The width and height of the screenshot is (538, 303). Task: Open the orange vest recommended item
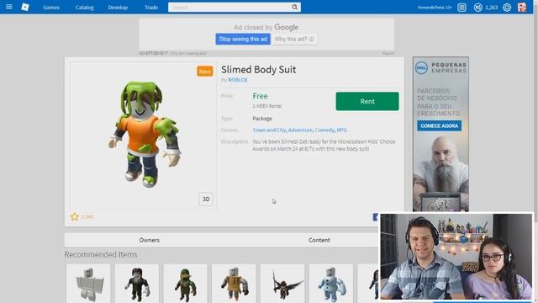[234, 284]
